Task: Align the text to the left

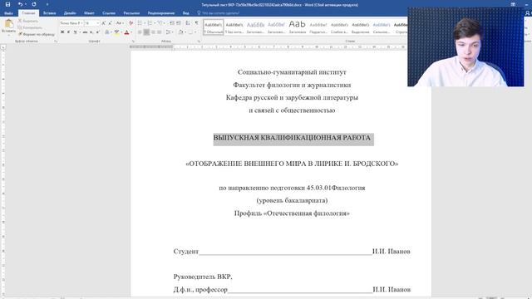Action: pos(140,32)
